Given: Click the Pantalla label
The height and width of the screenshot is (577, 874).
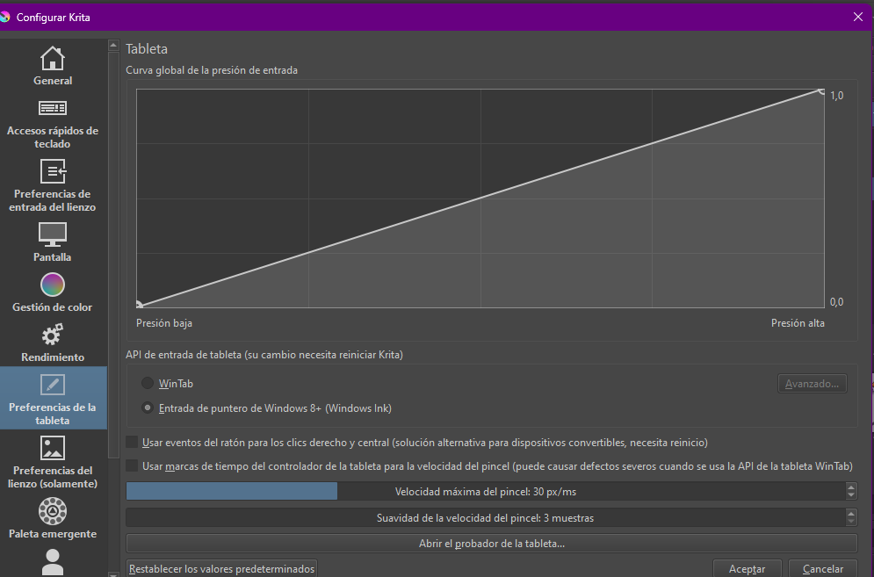Looking at the screenshot, I should click(53, 257).
